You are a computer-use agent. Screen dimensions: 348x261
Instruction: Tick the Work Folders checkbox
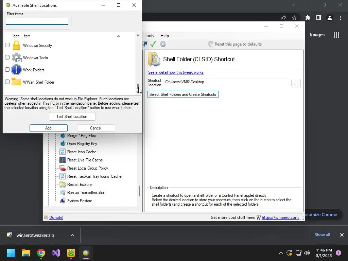click(7, 70)
